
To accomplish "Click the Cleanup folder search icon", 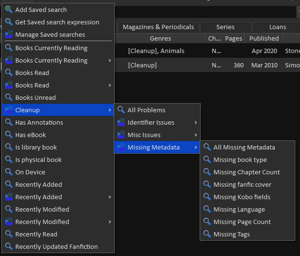I will click(x=9, y=110).
